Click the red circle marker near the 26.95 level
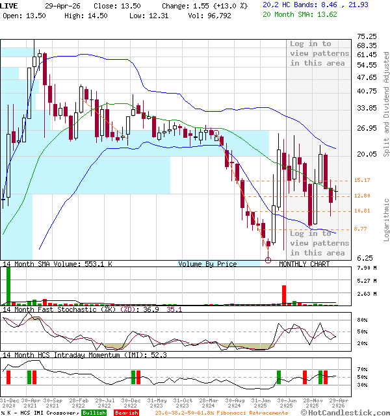Screen dimensions: 390x416 [217, 133]
